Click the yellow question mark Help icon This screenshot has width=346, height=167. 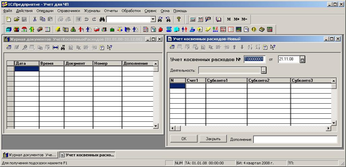[x=179, y=19]
